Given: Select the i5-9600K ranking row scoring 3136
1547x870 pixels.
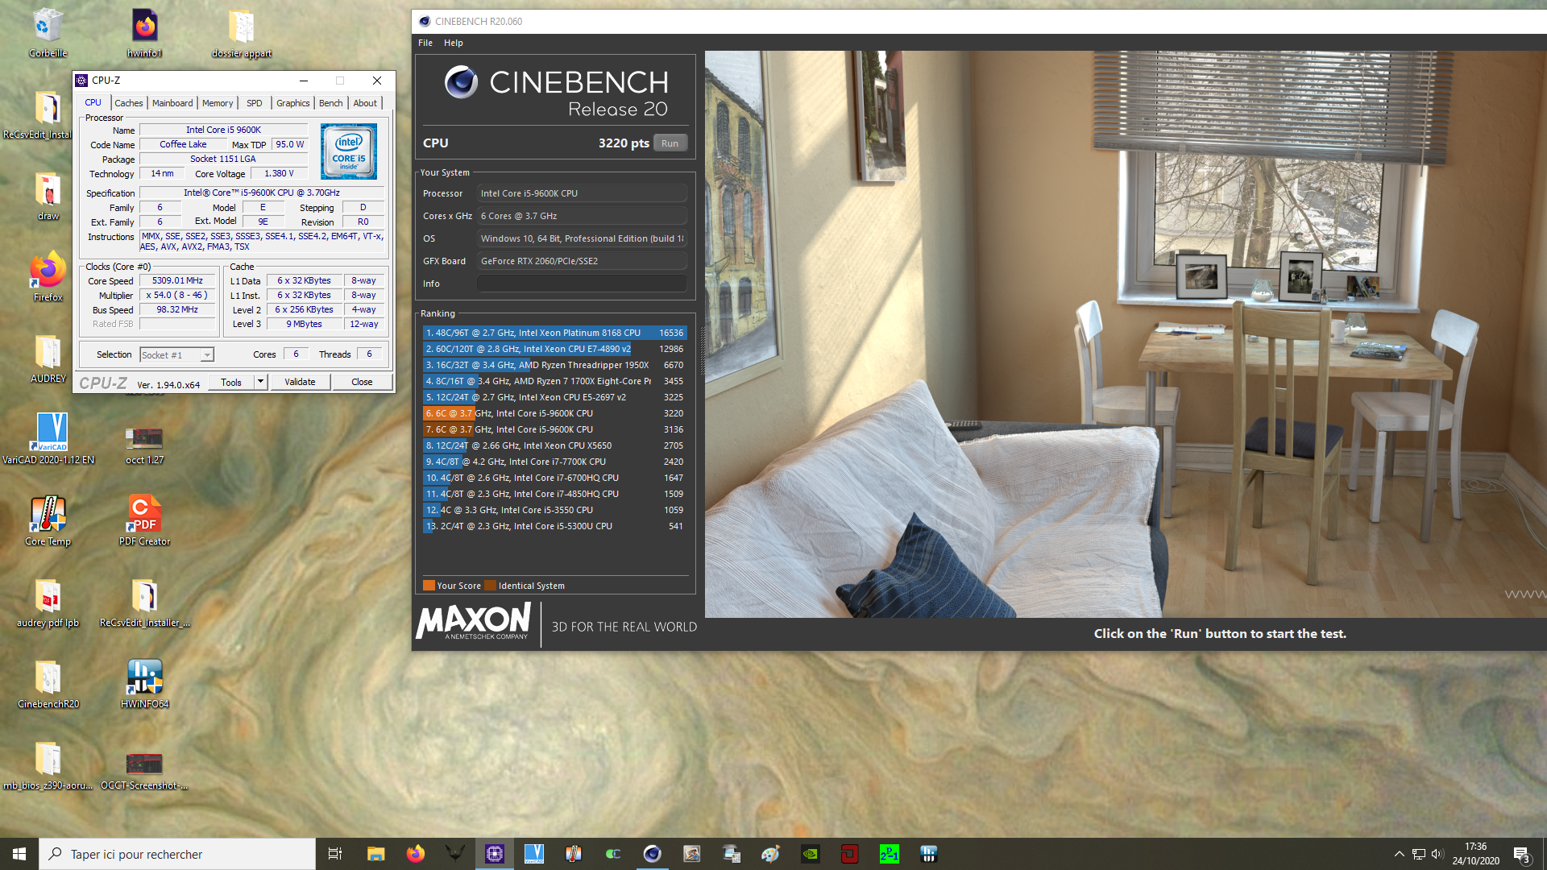Looking at the screenshot, I should click(x=554, y=429).
